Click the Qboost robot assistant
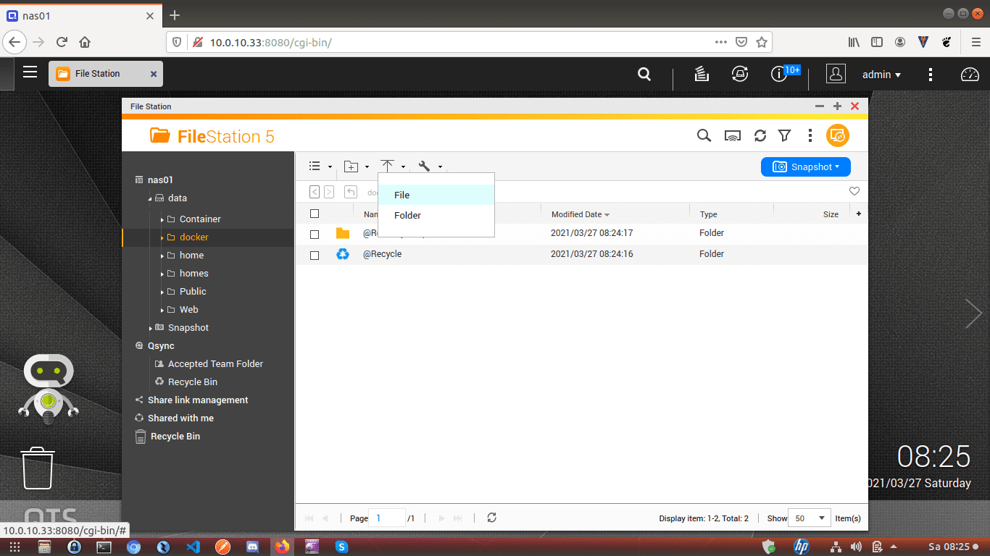 pyautogui.click(x=49, y=389)
